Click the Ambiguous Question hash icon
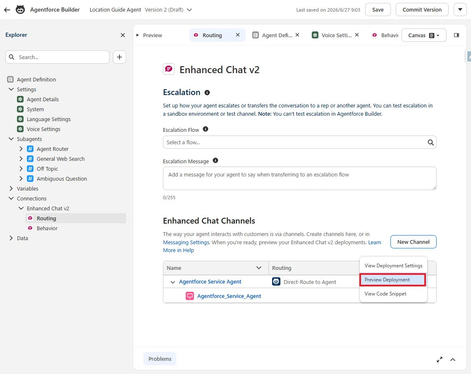The width and height of the screenshot is (471, 374). (x=30, y=179)
